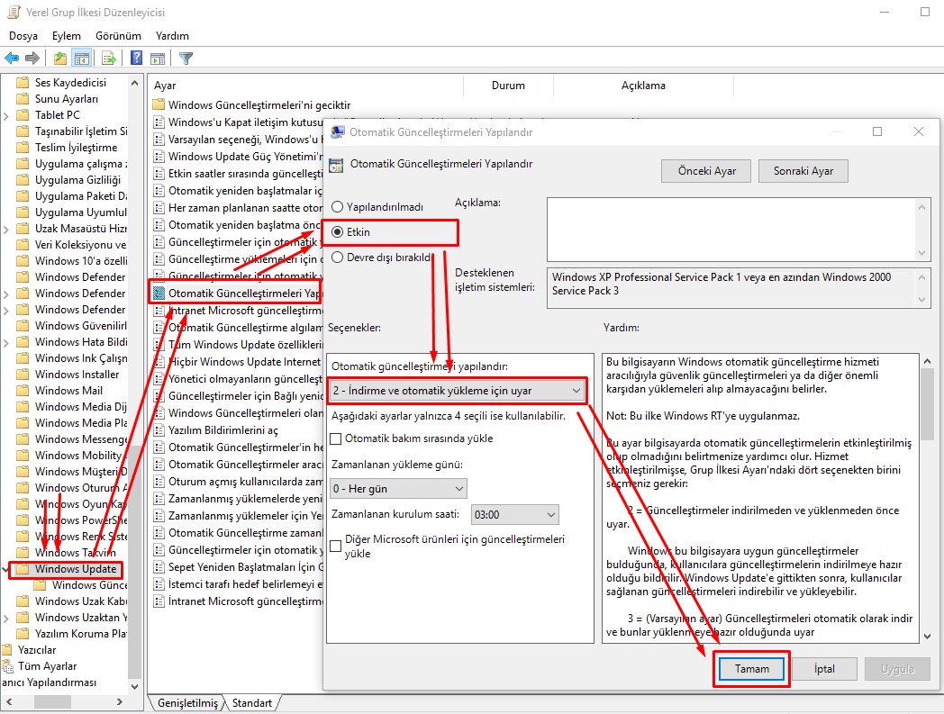The height and width of the screenshot is (714, 944).
Task: Open the Eylem menu
Action: pos(67,36)
